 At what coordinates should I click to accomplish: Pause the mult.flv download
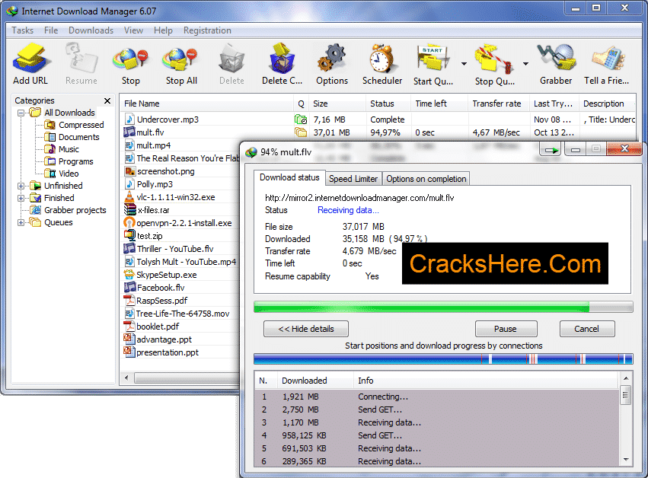coord(506,329)
